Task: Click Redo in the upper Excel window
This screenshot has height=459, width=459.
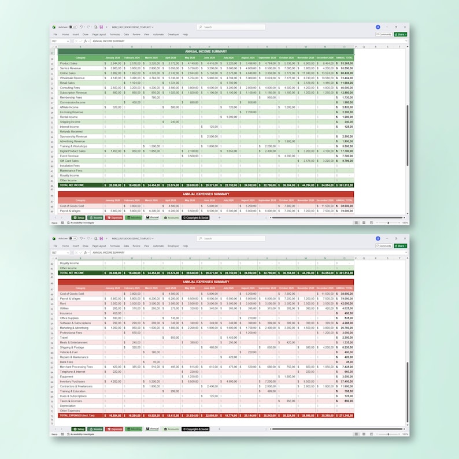Action: tap(88, 27)
